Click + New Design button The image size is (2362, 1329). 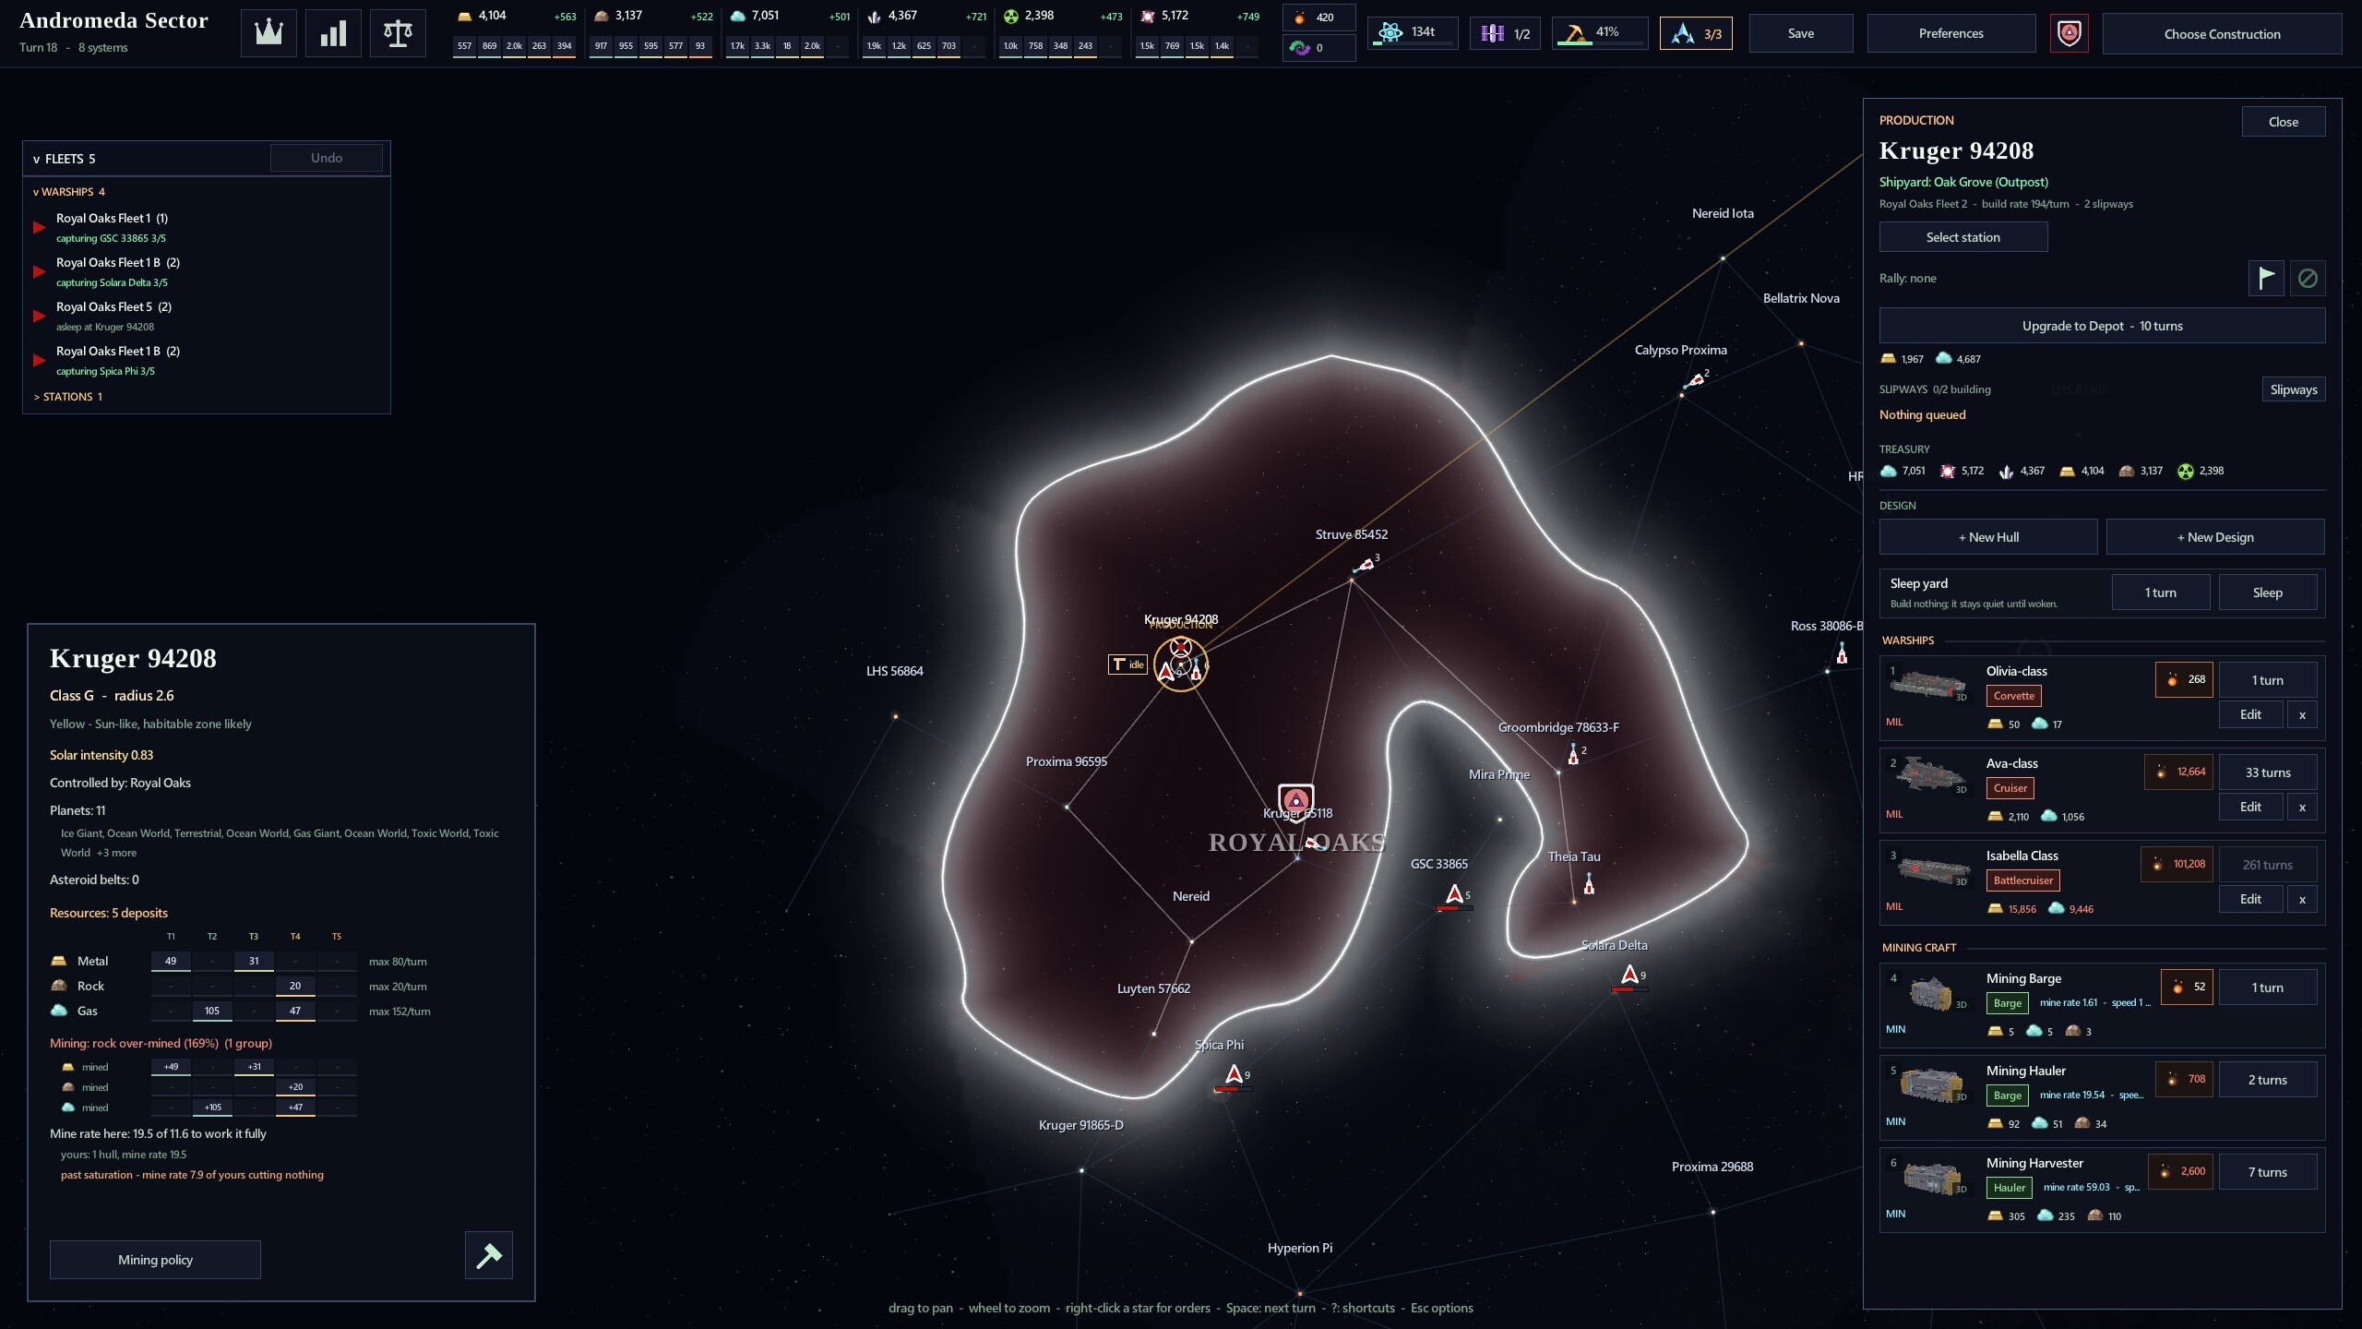click(x=2215, y=537)
